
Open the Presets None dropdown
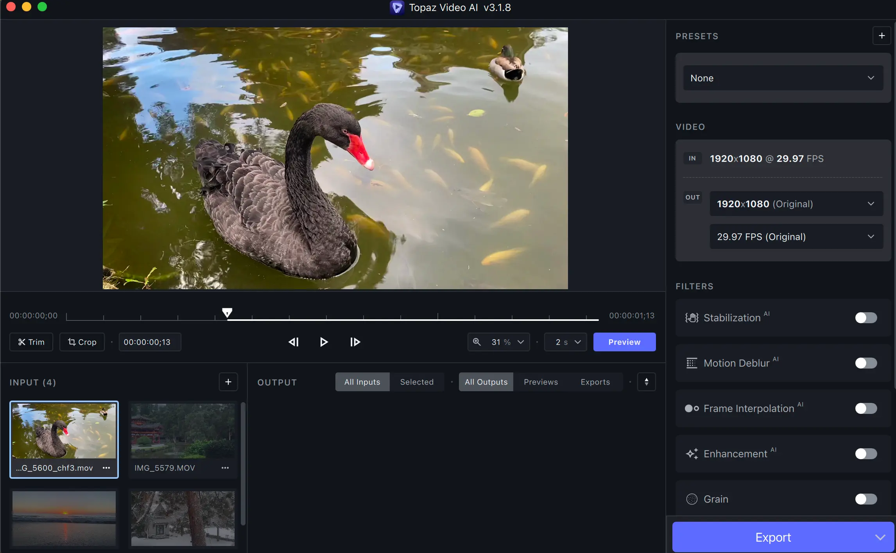pos(783,78)
